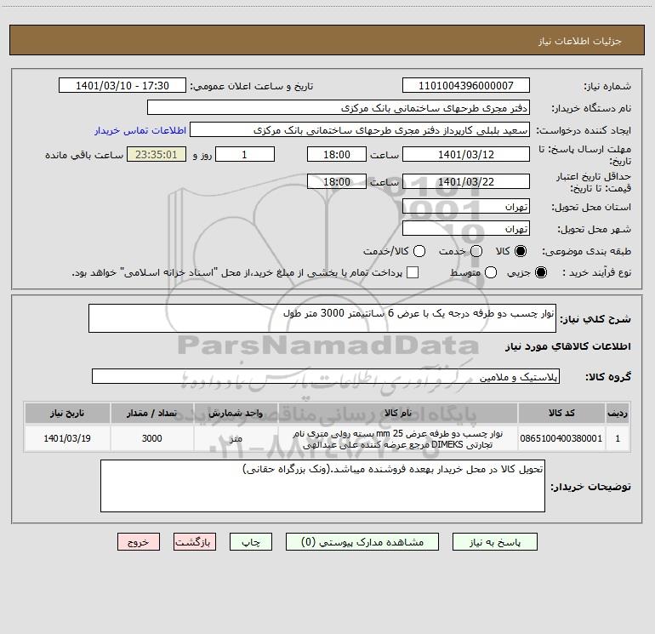655x634 pixels.
Task: Click the چاپ print button
Action: 251,542
